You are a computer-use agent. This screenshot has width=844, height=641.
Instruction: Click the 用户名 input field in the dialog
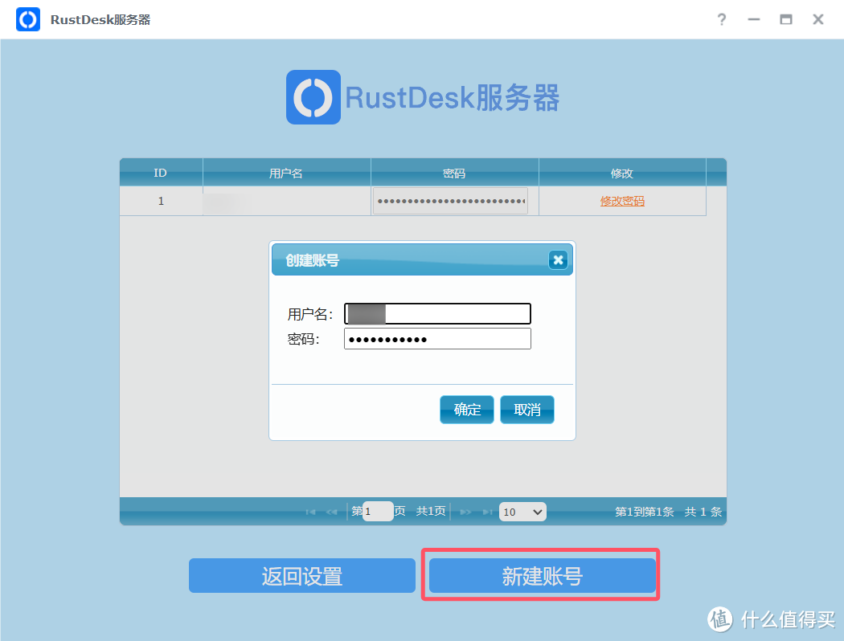point(437,313)
